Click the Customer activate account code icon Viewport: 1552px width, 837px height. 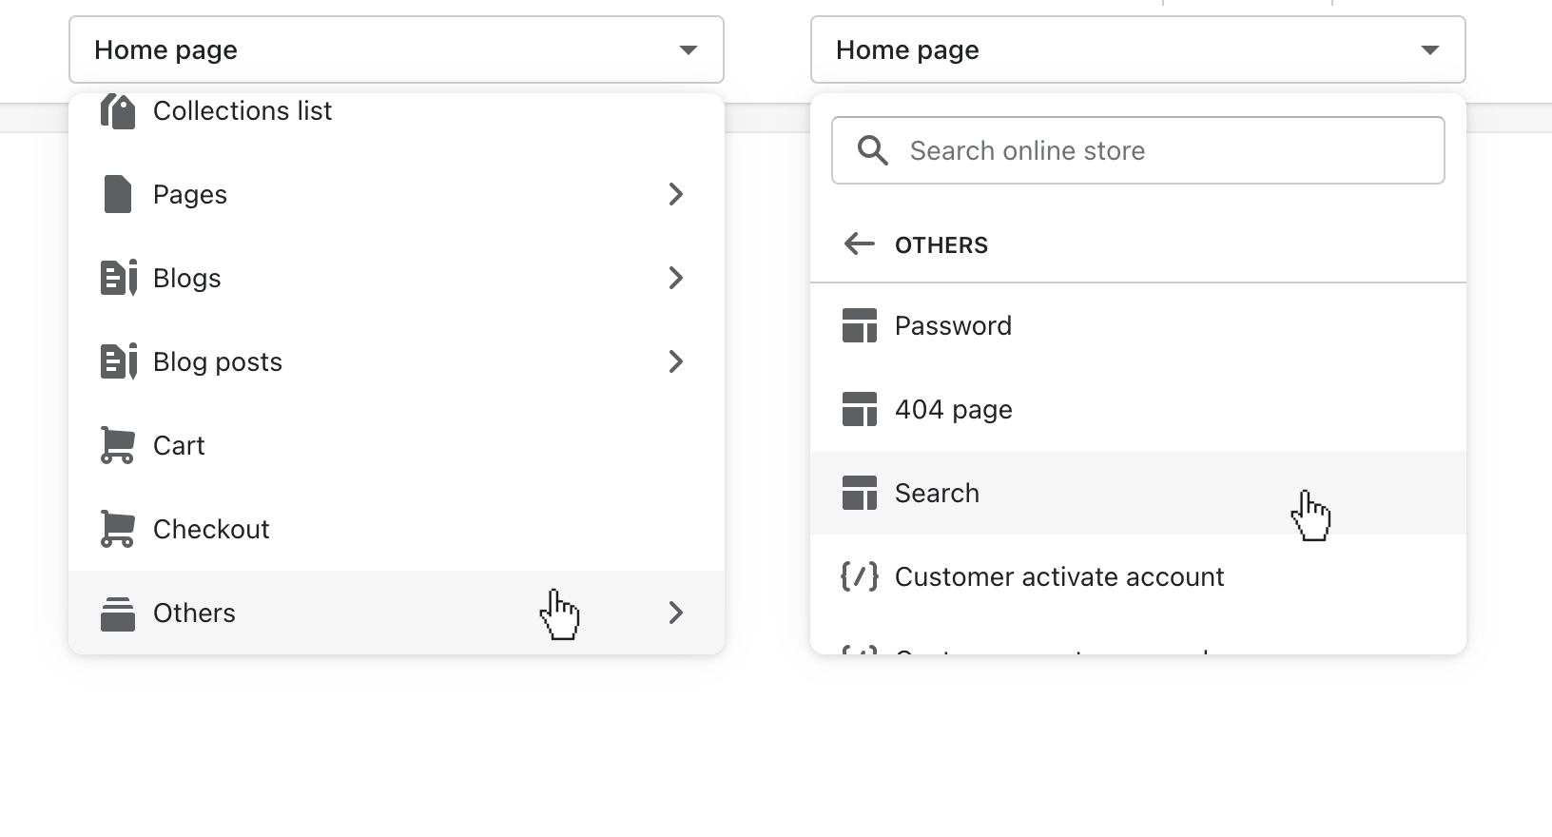coord(859,576)
